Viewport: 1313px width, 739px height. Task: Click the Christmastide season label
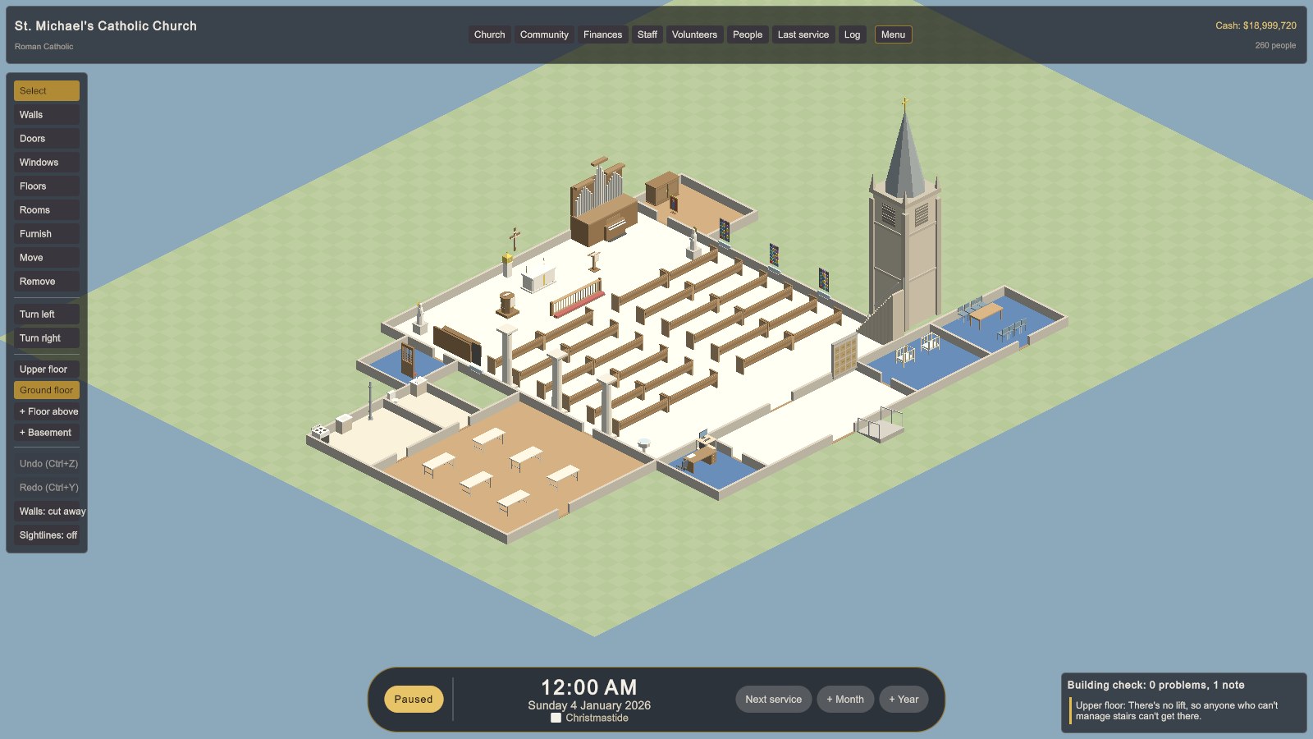click(597, 718)
